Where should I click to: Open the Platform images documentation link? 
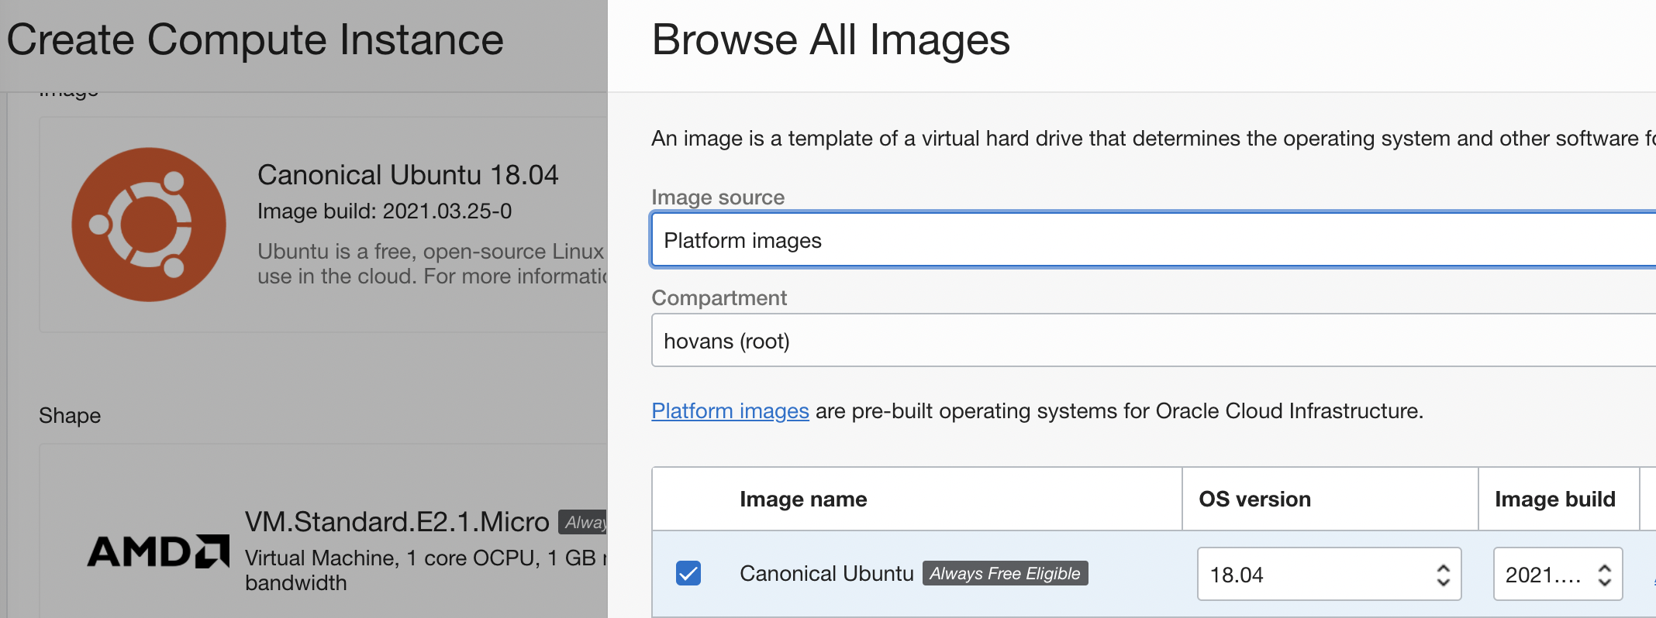pyautogui.click(x=730, y=410)
